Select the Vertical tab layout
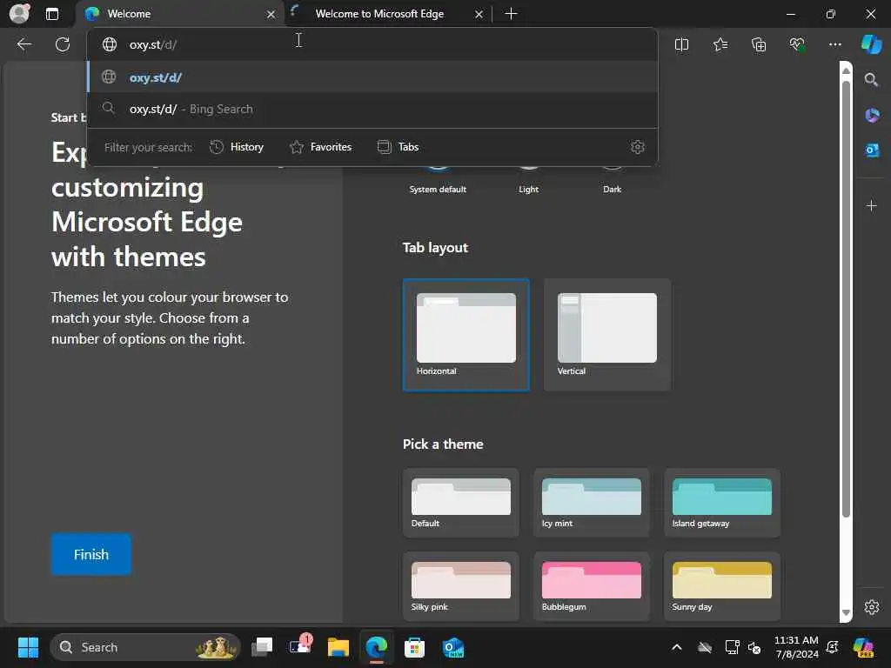The height and width of the screenshot is (668, 891). point(606,335)
